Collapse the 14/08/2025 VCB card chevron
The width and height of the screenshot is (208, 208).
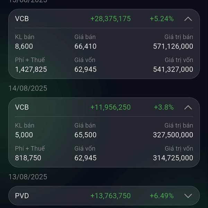(x=188, y=107)
